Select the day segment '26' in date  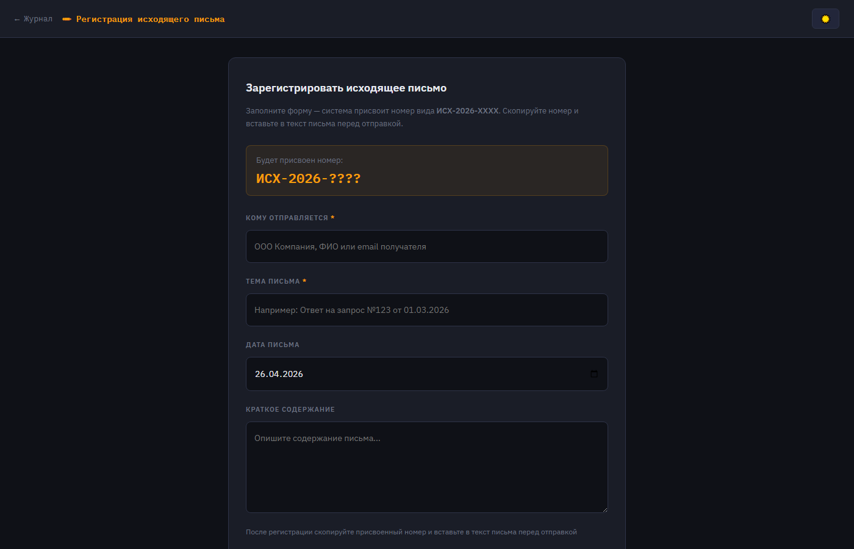coord(260,374)
